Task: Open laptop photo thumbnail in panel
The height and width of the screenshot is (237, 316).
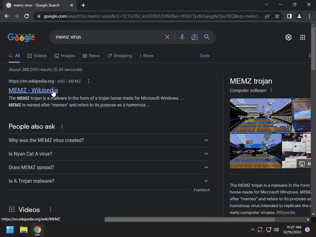Action: 301,115
